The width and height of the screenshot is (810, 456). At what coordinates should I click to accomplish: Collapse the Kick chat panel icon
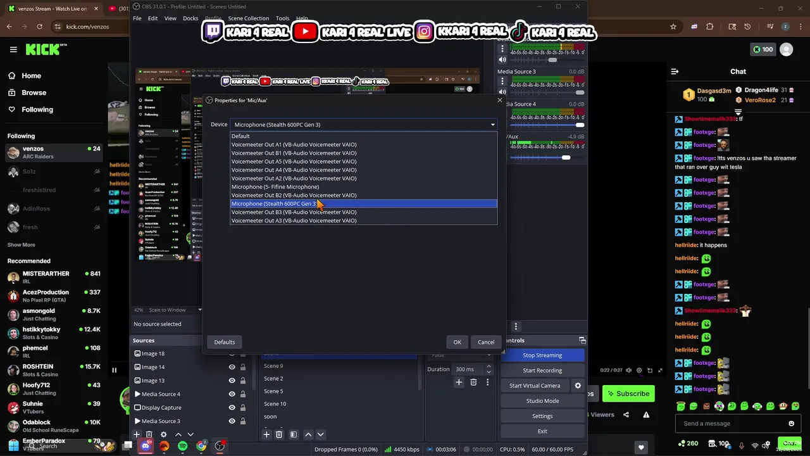point(675,72)
